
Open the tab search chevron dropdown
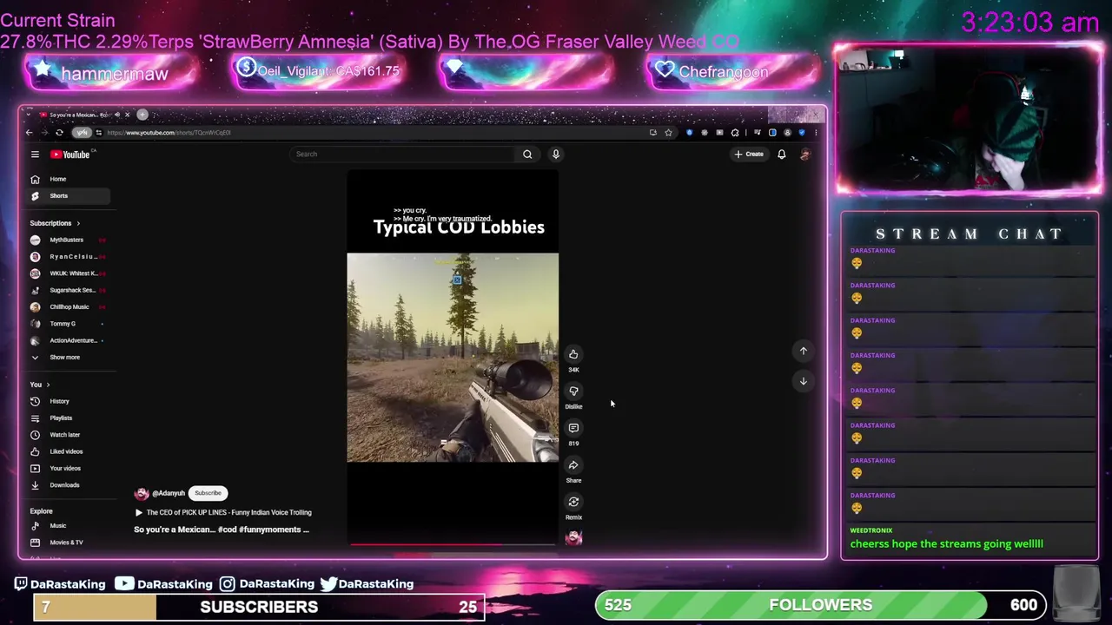[x=29, y=115]
